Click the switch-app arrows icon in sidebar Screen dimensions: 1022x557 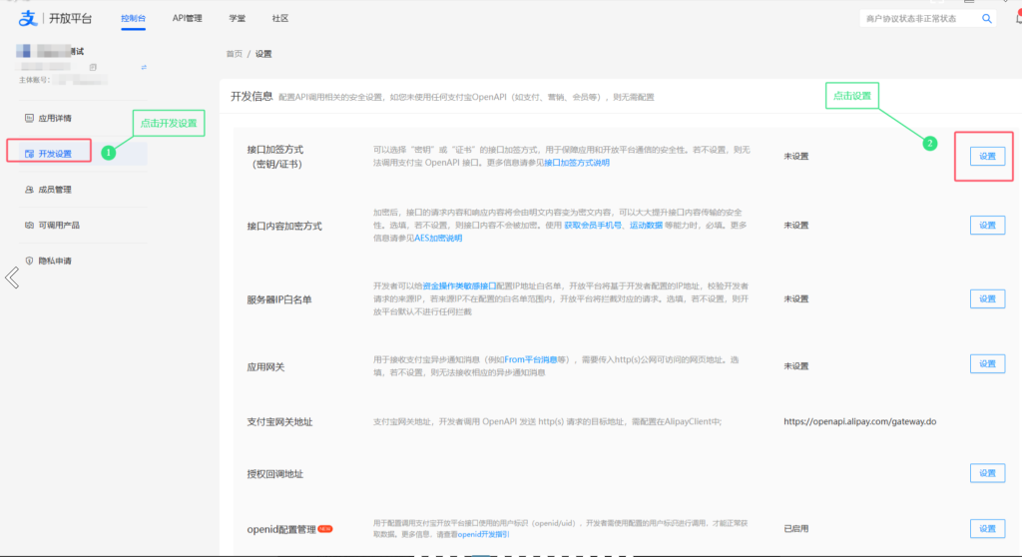click(144, 67)
